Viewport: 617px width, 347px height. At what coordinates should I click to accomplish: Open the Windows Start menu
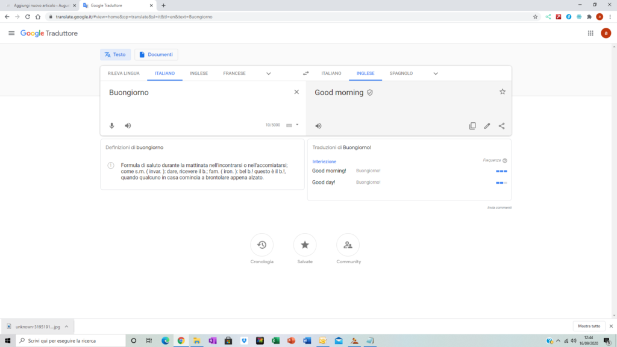pos(7,341)
